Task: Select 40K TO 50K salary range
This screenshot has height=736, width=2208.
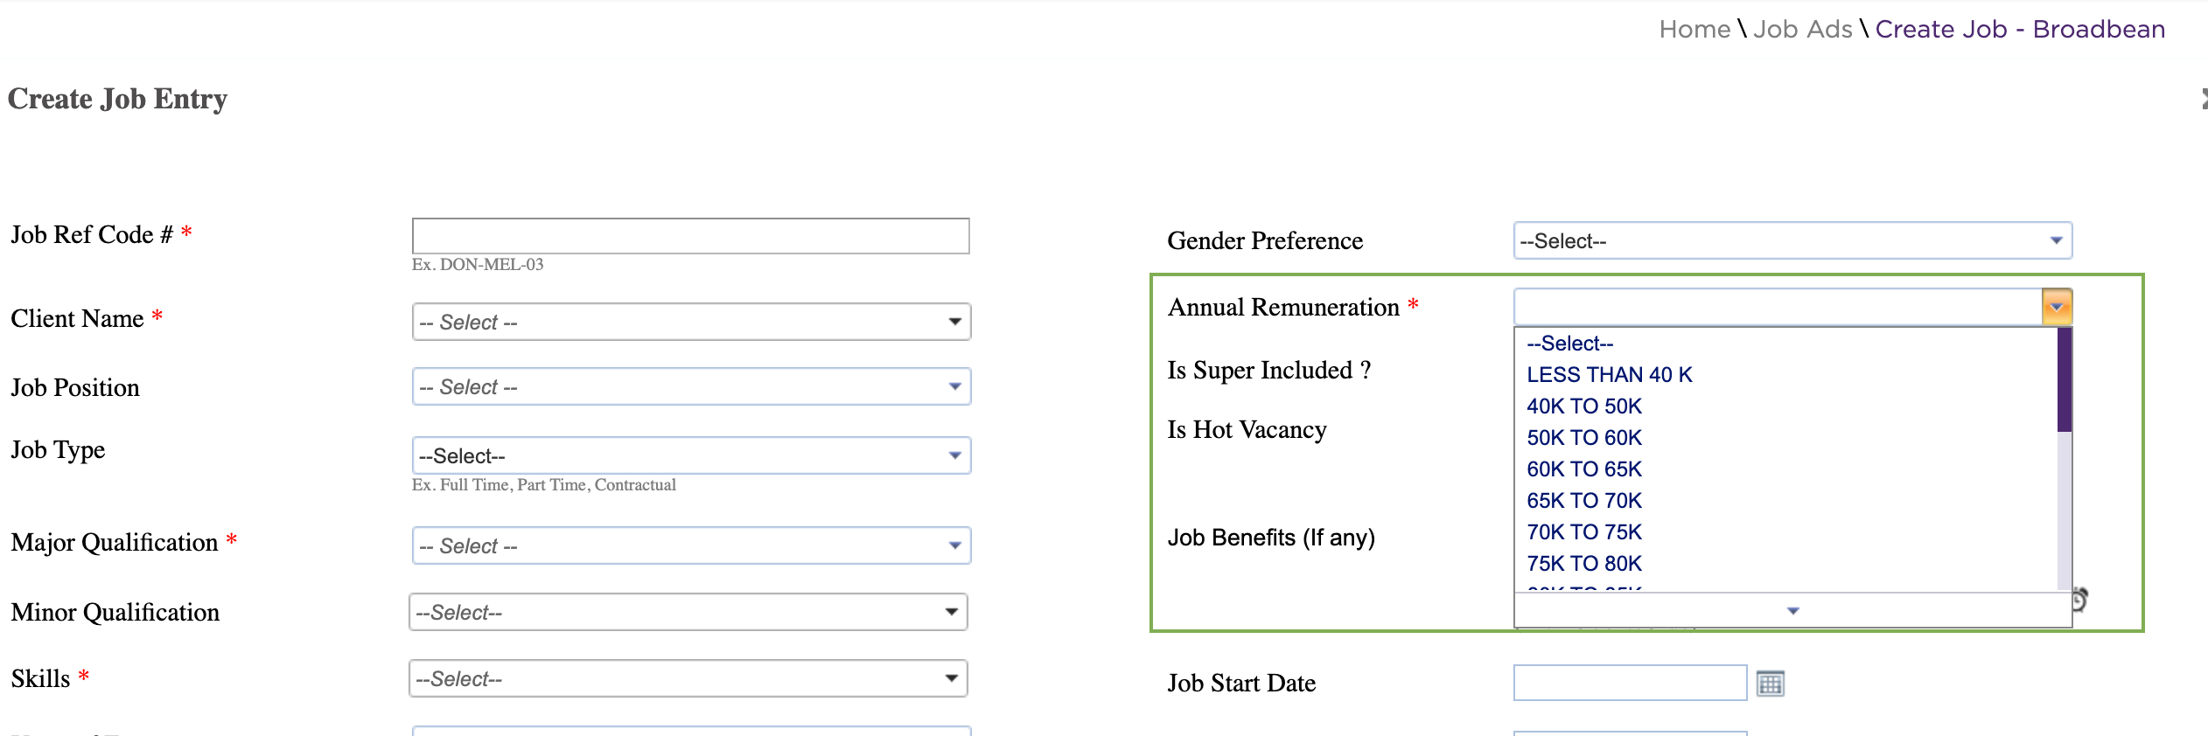Action: pos(1584,406)
